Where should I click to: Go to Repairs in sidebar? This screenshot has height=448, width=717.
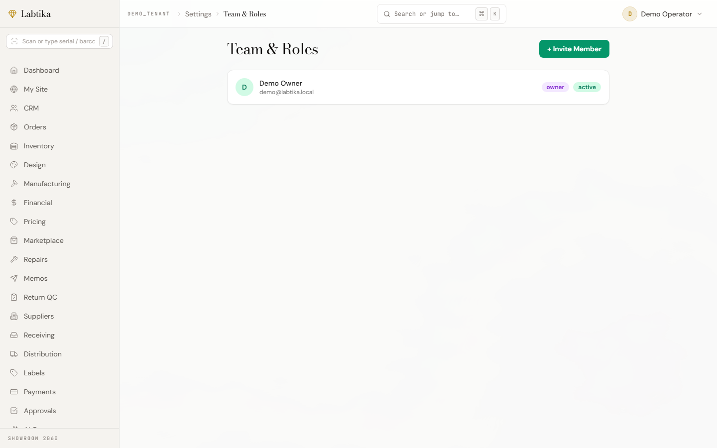point(60,259)
